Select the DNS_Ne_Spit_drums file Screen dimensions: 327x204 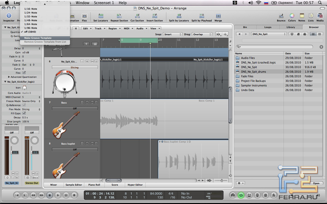point(253,72)
